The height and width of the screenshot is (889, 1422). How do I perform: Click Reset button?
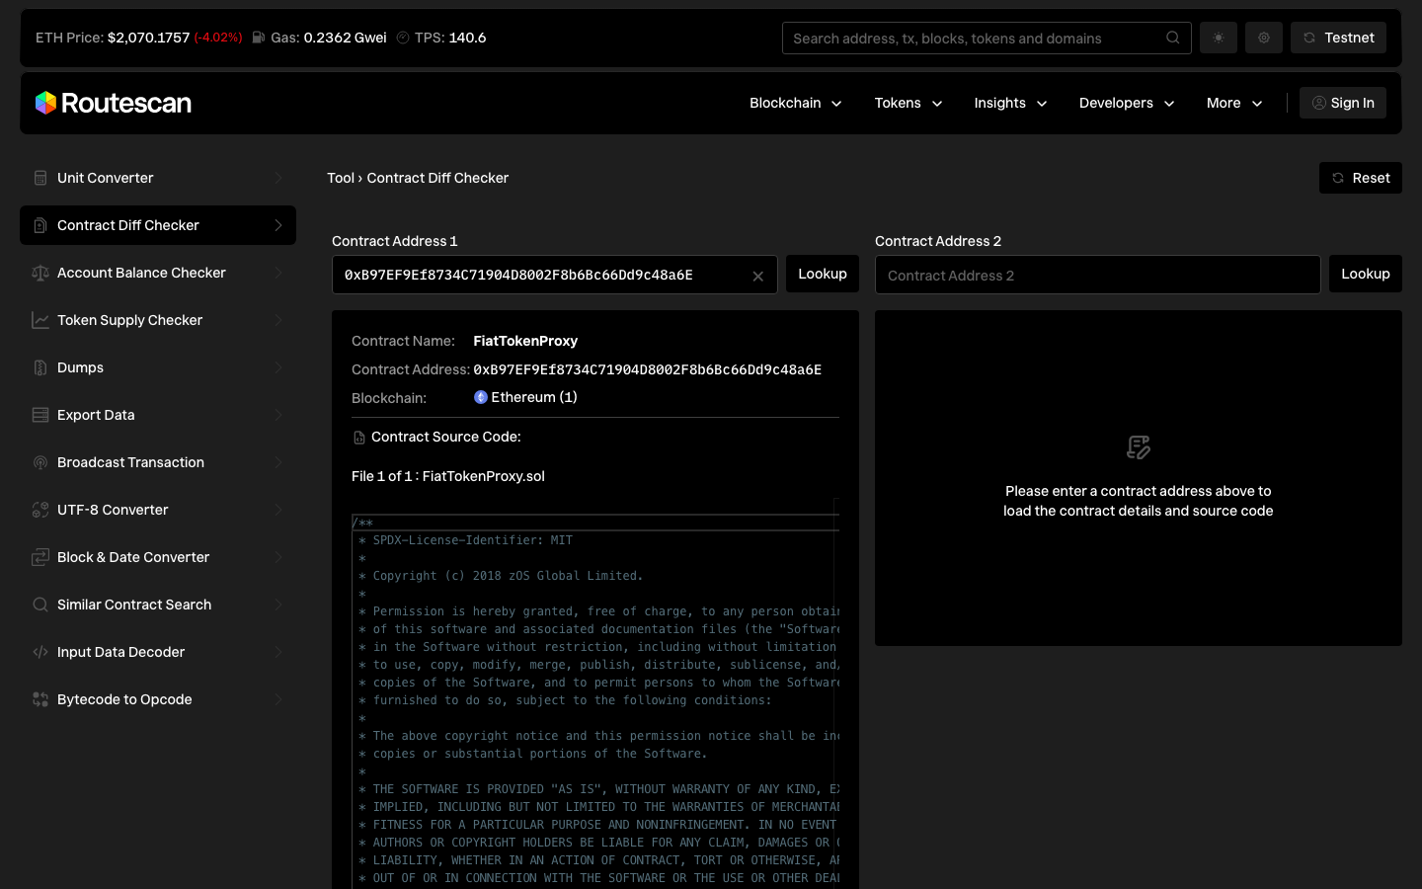pyautogui.click(x=1360, y=178)
